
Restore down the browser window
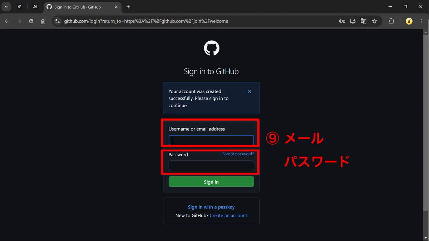tap(405, 7)
